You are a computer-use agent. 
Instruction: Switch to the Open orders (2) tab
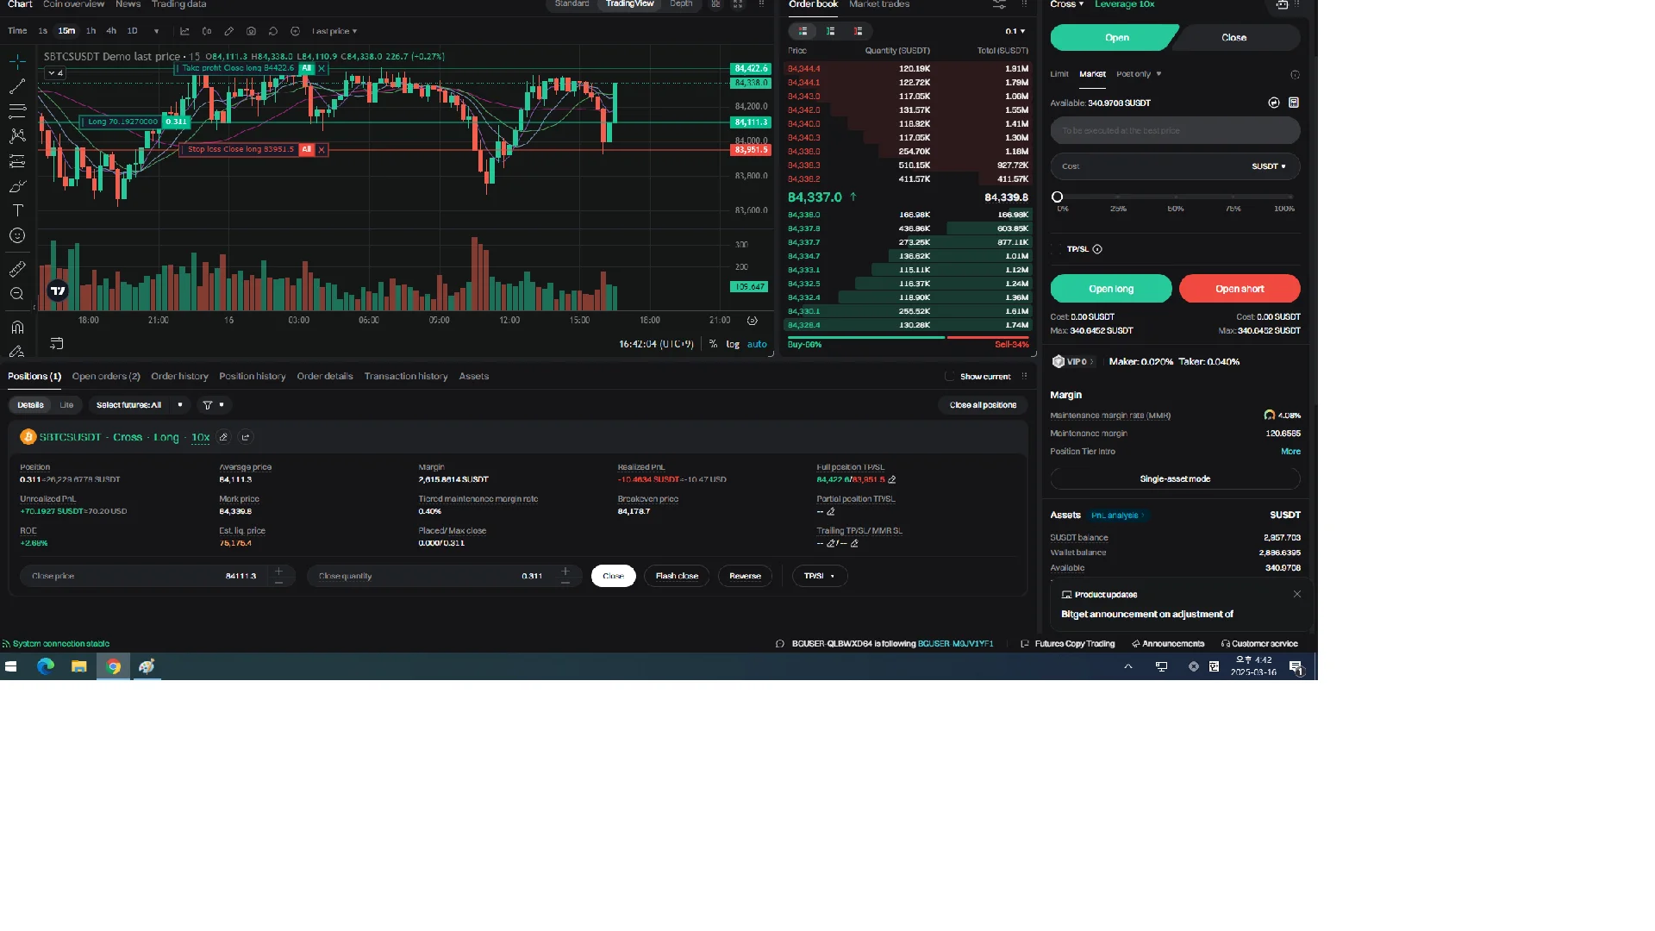coord(106,377)
